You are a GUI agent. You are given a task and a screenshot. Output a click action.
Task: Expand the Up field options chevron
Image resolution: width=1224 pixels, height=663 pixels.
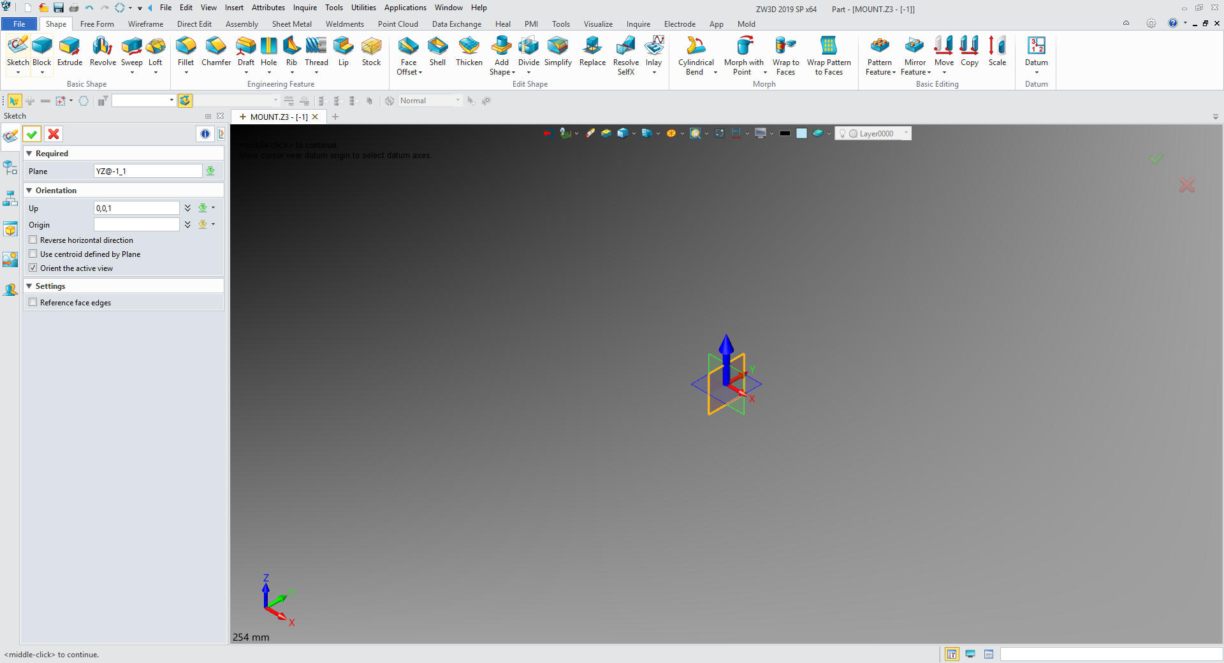[x=187, y=208]
